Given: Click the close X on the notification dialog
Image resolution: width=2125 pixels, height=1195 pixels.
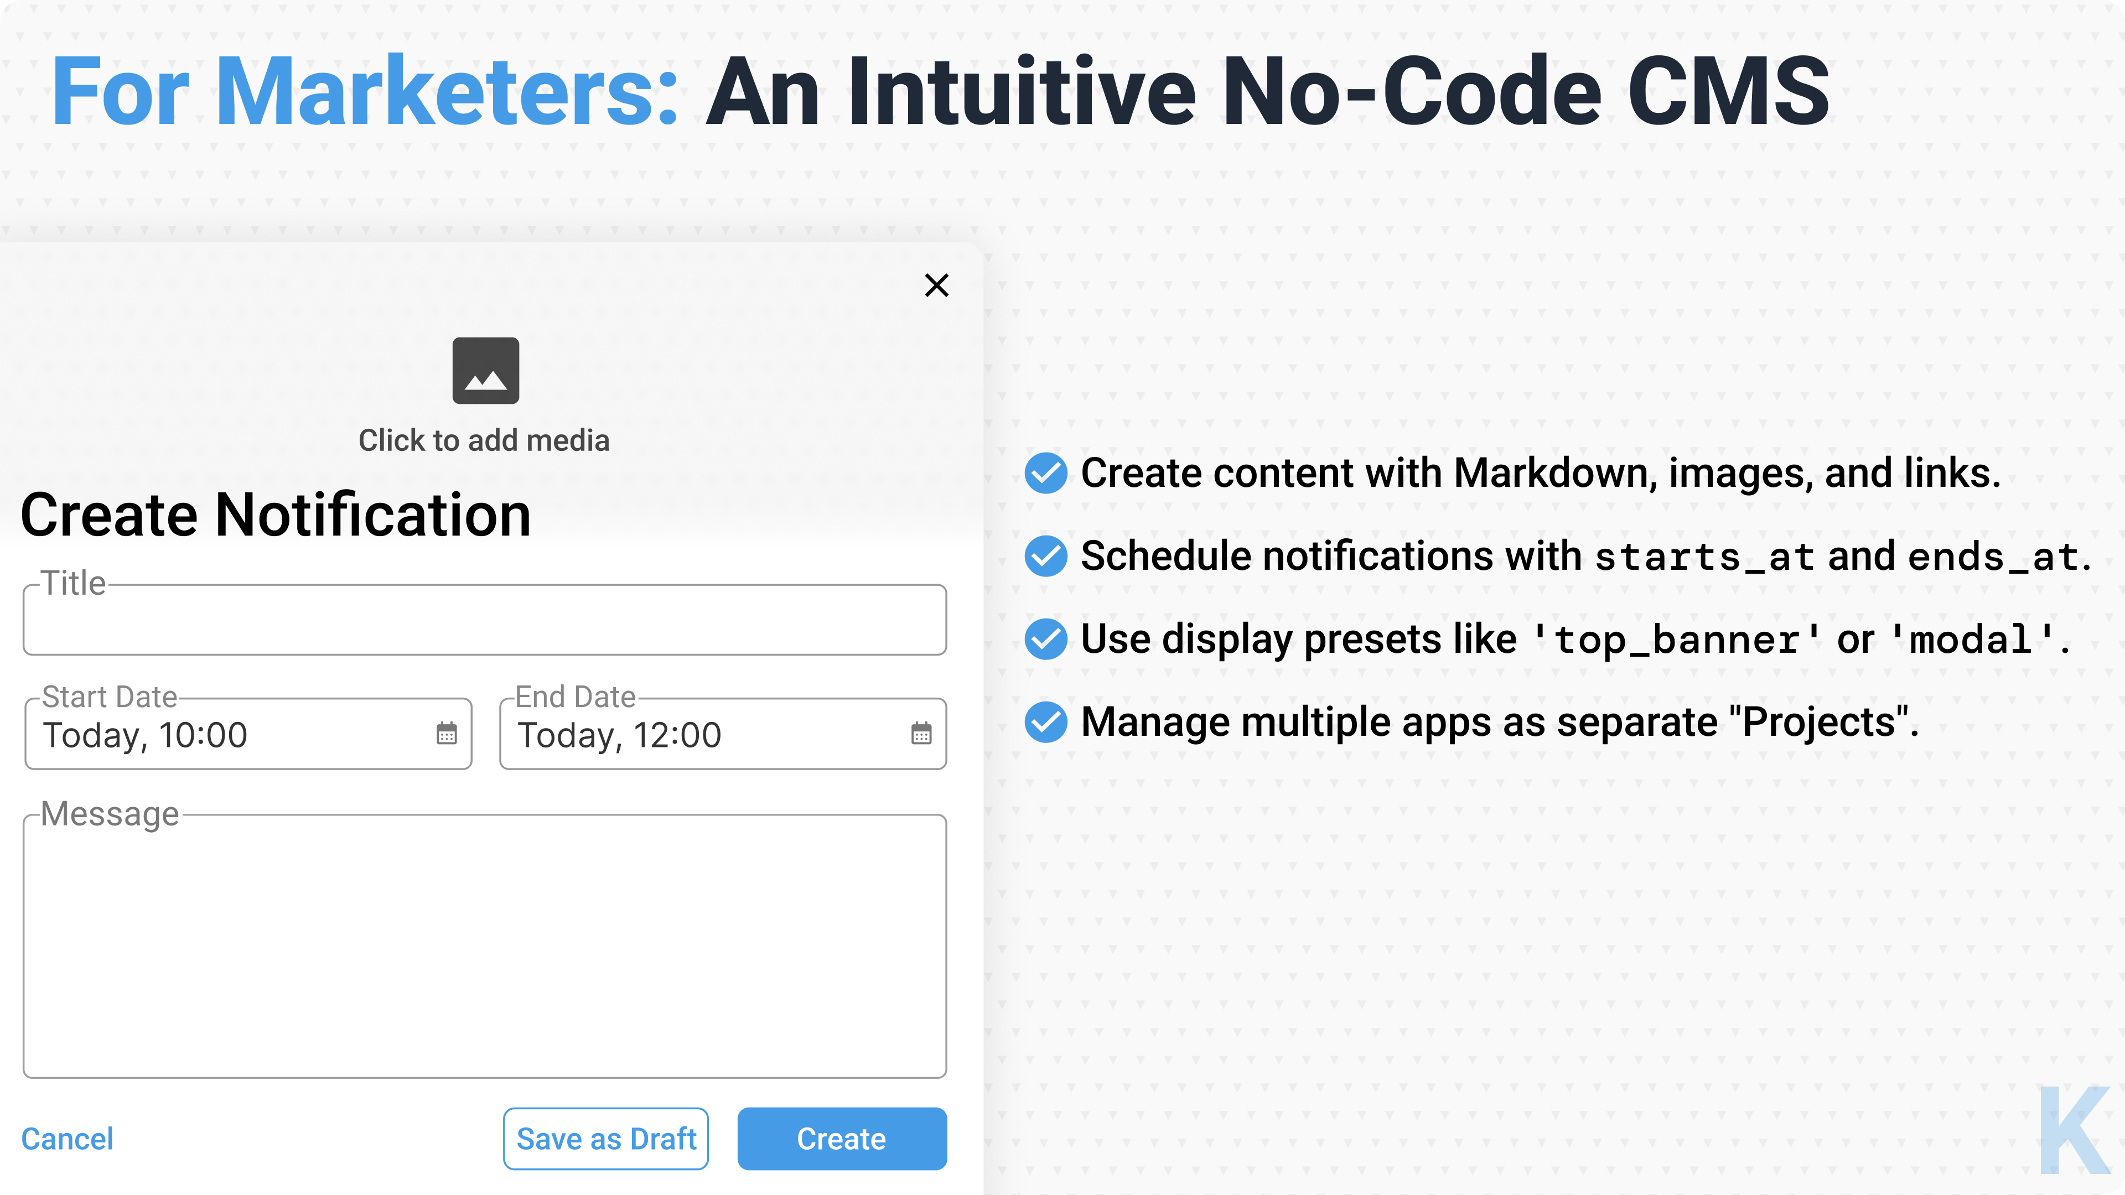Looking at the screenshot, I should click(x=936, y=285).
